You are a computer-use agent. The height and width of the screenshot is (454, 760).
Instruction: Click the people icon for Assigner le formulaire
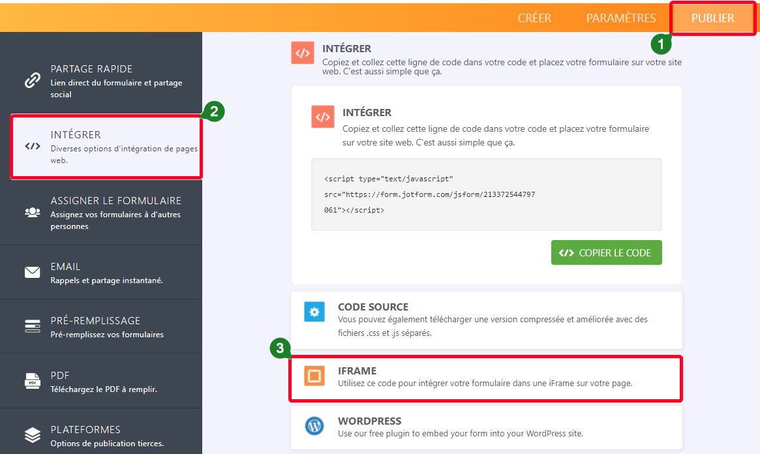pos(33,212)
